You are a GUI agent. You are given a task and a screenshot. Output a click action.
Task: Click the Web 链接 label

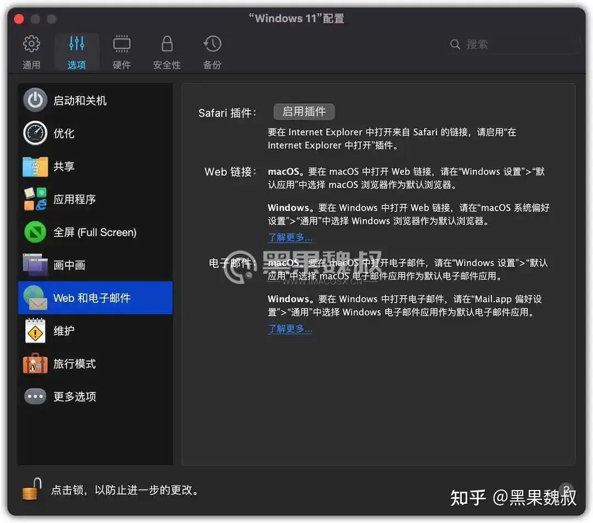tap(231, 172)
